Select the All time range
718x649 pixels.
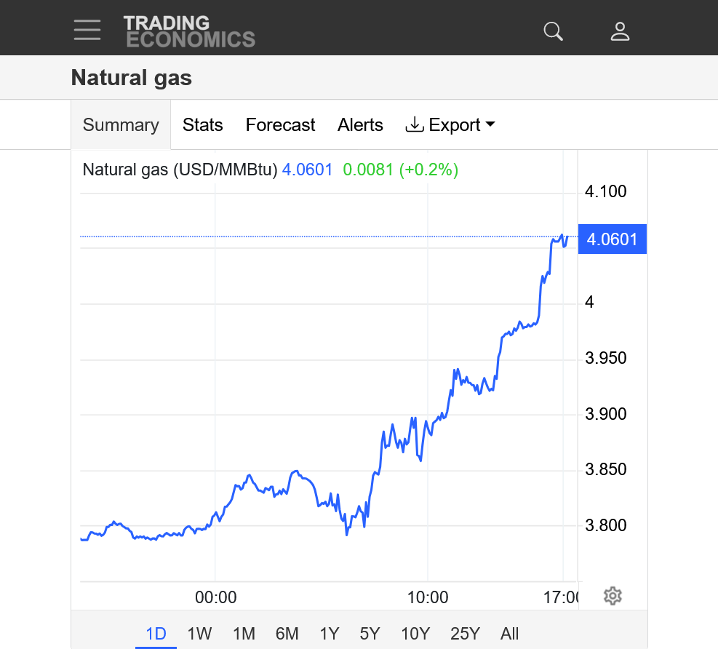(510, 634)
